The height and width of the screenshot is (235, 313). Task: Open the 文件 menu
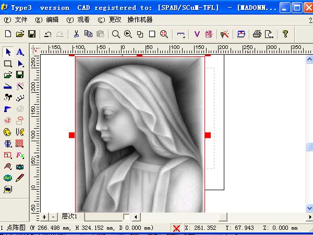click(x=16, y=20)
